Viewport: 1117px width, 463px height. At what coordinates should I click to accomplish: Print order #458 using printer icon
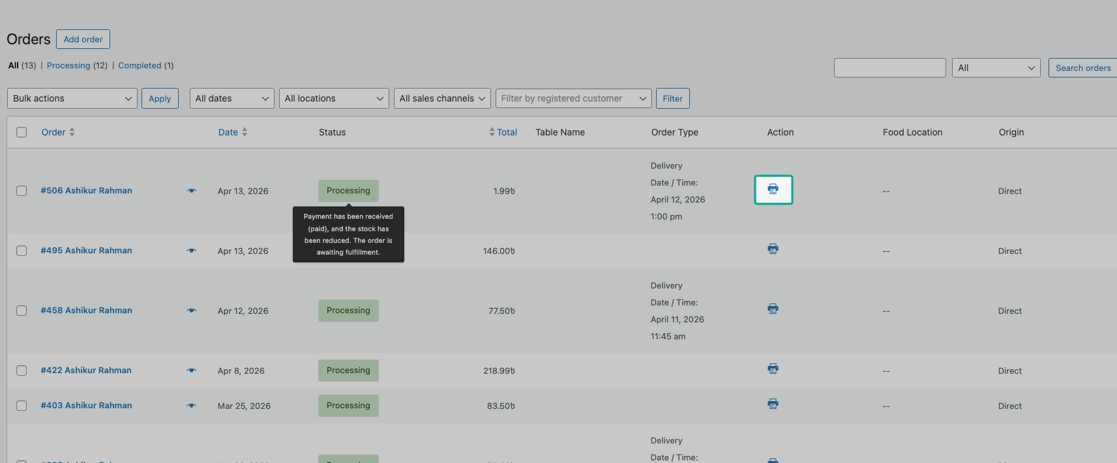pos(773,309)
